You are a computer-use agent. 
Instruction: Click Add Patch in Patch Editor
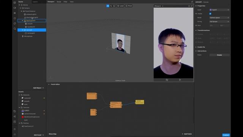187,134
